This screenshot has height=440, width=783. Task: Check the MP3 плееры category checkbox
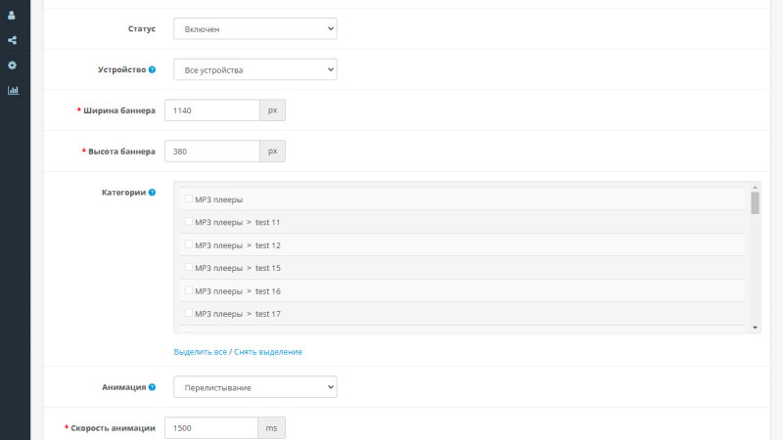pos(188,198)
